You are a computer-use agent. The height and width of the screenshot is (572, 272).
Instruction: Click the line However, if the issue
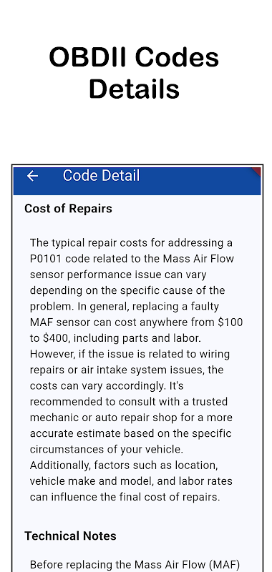(130, 354)
